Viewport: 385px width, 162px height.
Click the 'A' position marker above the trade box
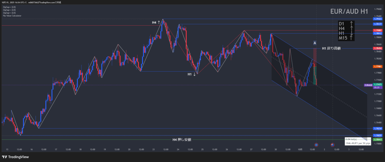[x=315, y=43]
